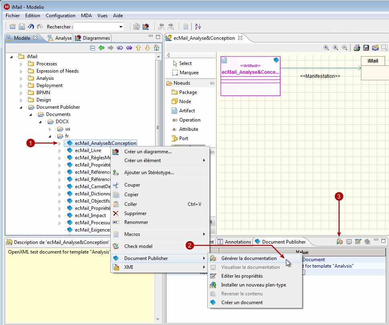Screen dimensions: 389x325
Task: Pick the Port tool in palette
Action: pos(180,138)
